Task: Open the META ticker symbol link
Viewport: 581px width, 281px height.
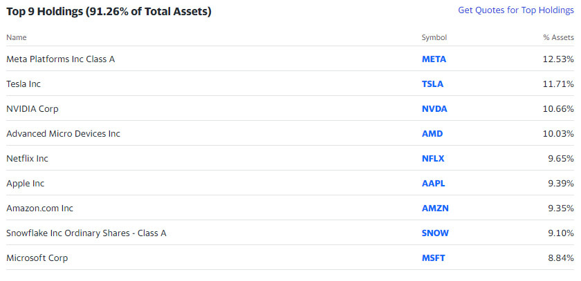Action: 434,59
